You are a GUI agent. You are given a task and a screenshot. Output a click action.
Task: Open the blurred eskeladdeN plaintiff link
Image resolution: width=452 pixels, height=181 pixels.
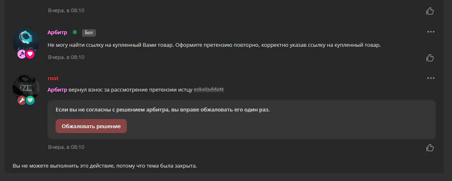pyautogui.click(x=209, y=90)
